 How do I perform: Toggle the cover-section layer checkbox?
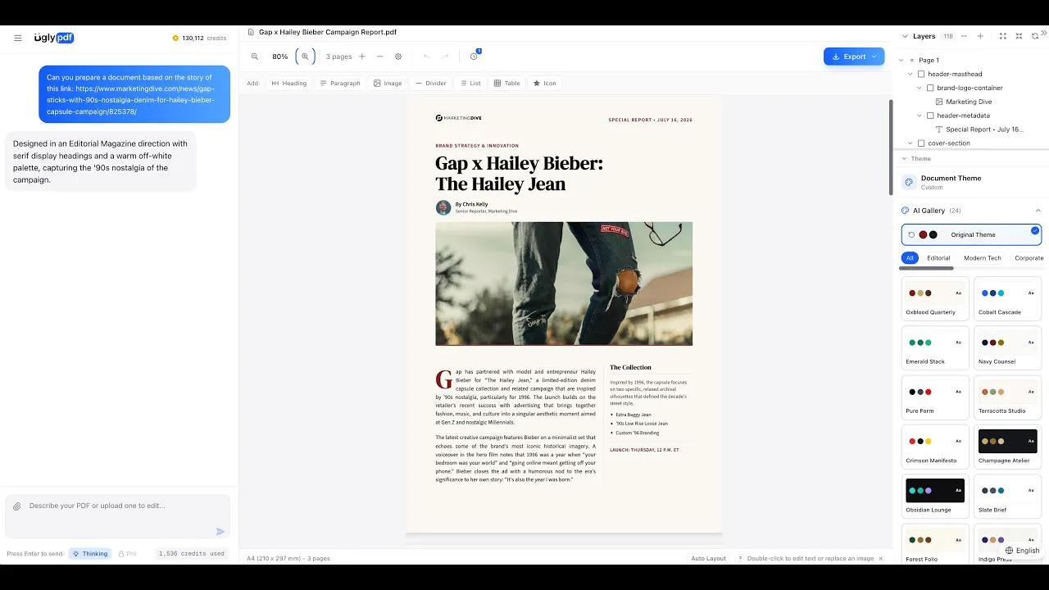point(921,143)
